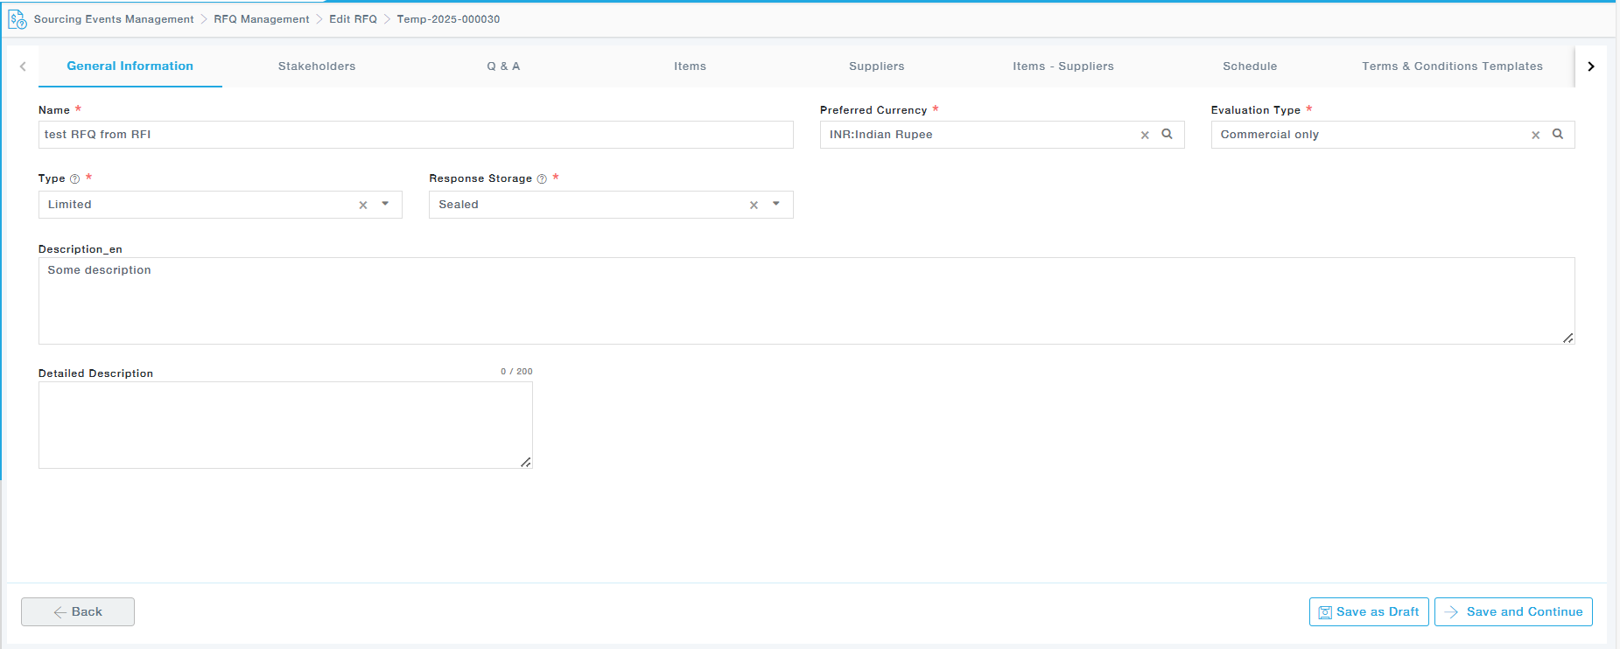The height and width of the screenshot is (649, 1620).
Task: Clear the Limited type selection
Action: coord(363,205)
